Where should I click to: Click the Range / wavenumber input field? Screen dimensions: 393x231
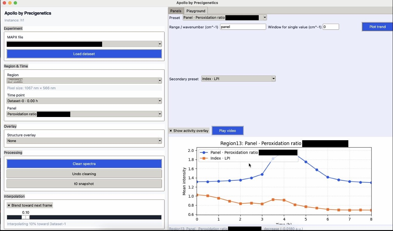(x=243, y=27)
